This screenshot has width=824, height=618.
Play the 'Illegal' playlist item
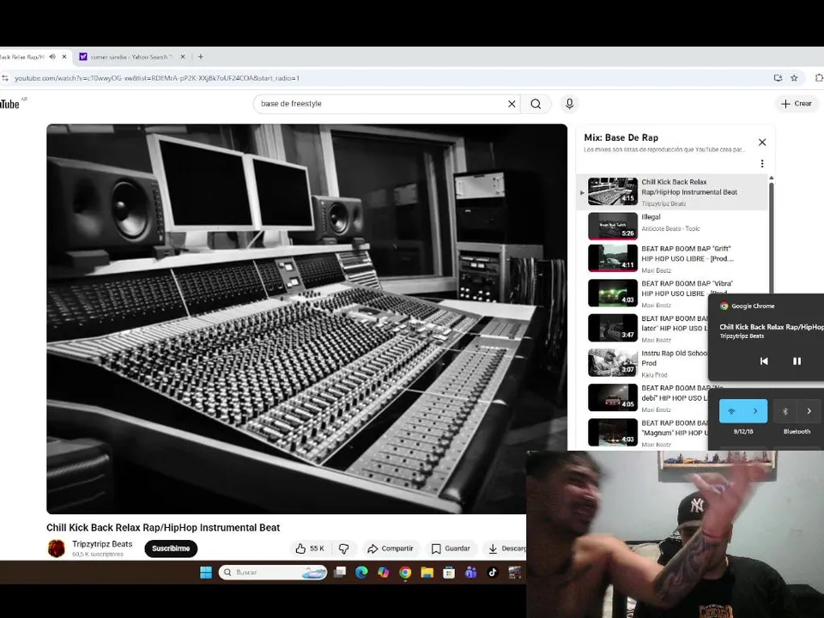click(671, 227)
